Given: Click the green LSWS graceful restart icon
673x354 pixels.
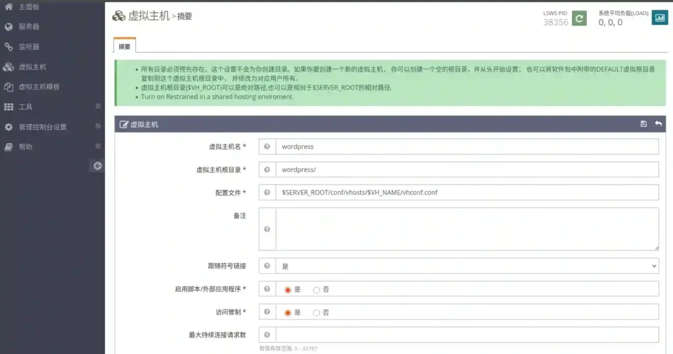Looking at the screenshot, I should [578, 18].
